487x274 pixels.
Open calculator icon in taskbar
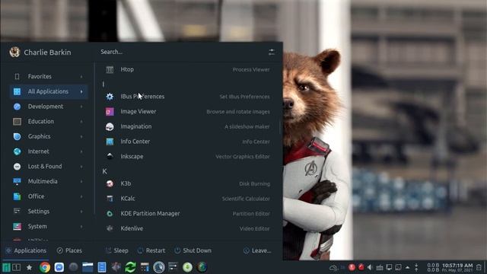145,267
